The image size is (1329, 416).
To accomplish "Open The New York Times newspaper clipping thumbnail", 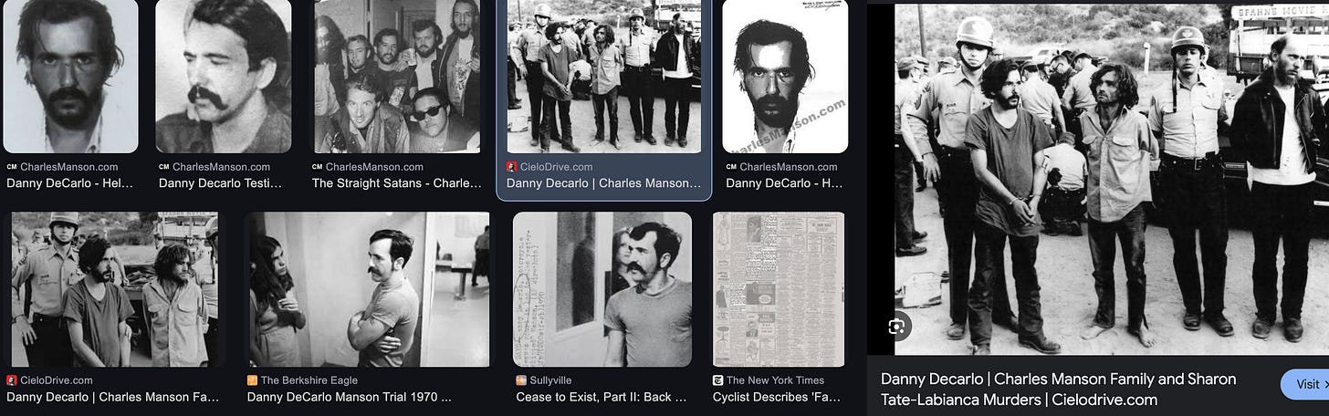I will coord(779,289).
